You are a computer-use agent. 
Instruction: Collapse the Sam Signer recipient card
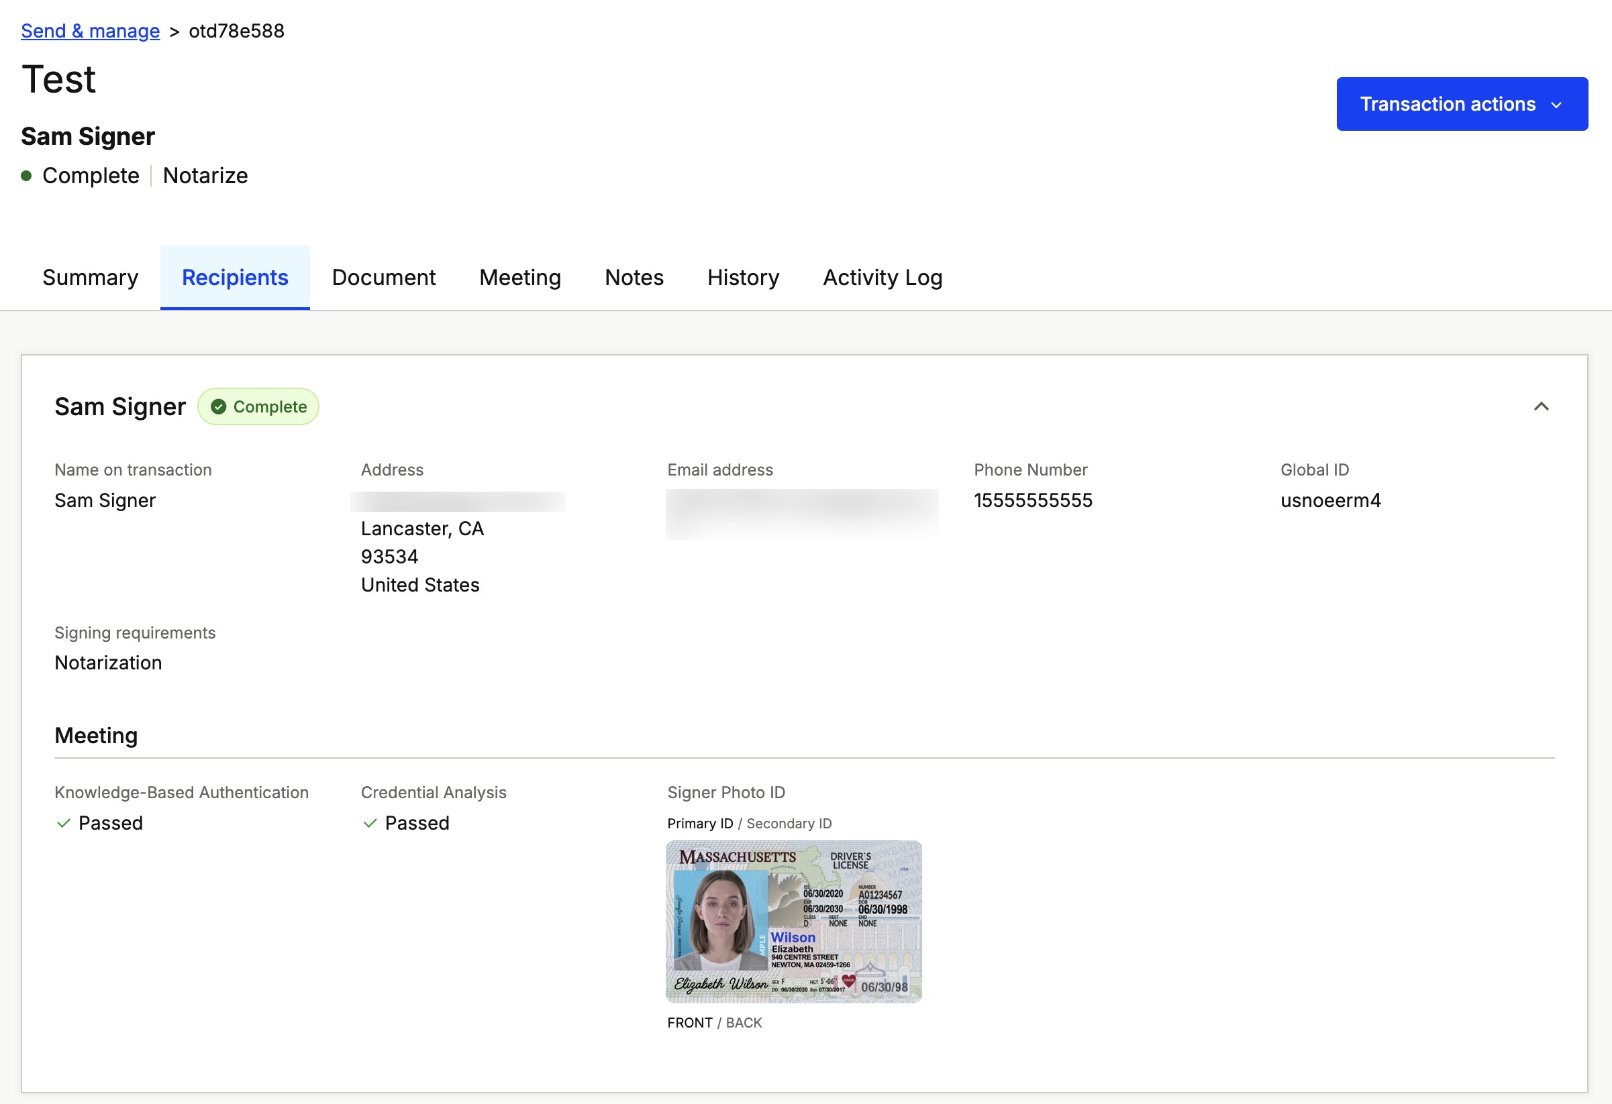1541,407
